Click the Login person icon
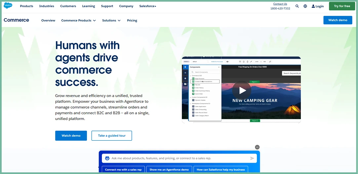This screenshot has height=174, width=358. click(313, 6)
